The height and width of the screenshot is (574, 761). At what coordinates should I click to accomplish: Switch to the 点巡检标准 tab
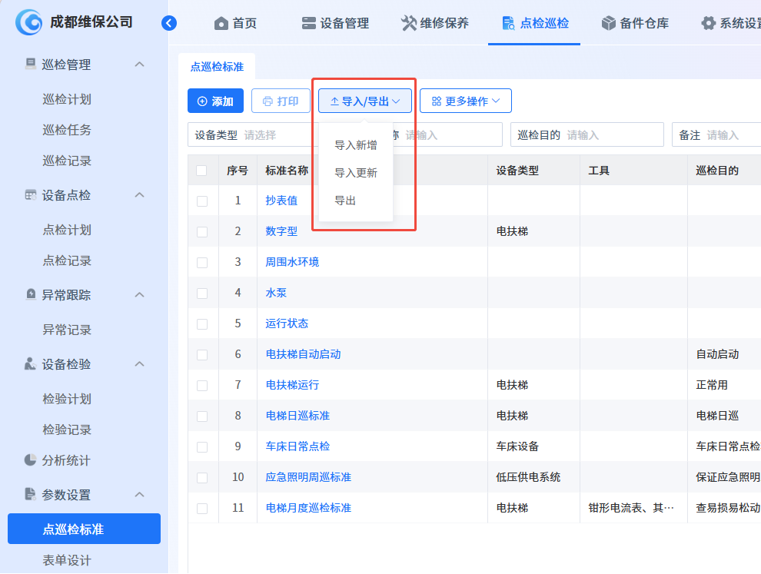pyautogui.click(x=217, y=67)
